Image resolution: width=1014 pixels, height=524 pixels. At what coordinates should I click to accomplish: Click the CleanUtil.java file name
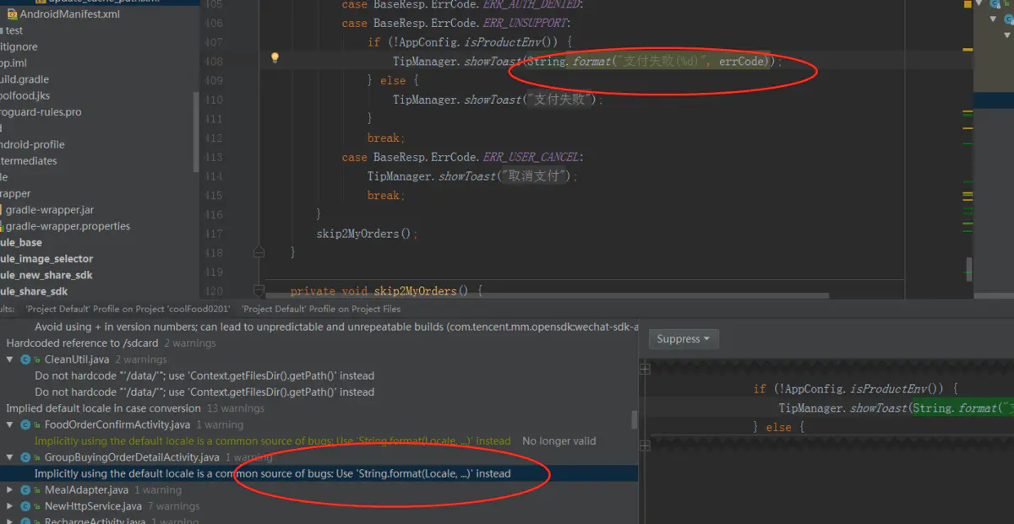point(77,359)
